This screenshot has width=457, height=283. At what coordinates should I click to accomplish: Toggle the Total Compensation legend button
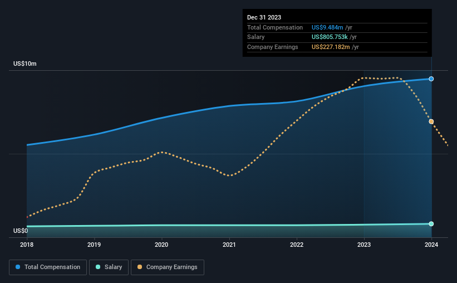coord(48,267)
